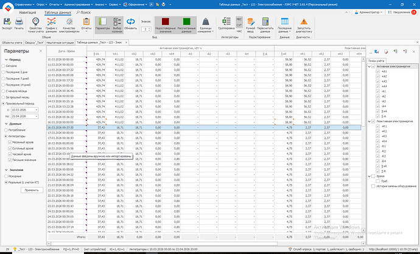The height and width of the screenshot is (254, 420).
Task: Open График с данными chart tool
Action: pyautogui.click(x=51, y=22)
